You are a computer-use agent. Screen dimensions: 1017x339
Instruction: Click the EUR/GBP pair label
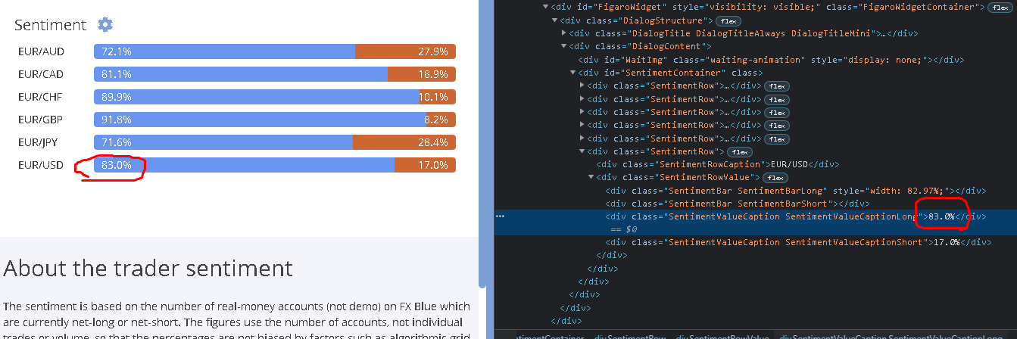[41, 120]
